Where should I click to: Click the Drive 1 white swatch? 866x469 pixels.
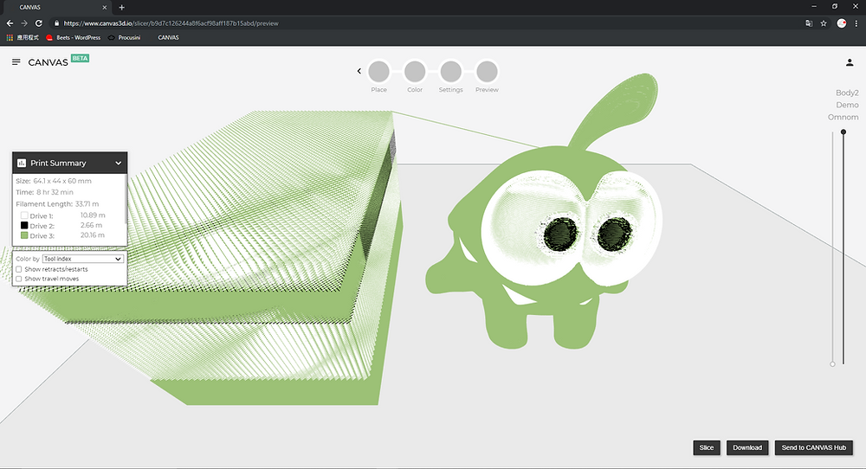pos(24,215)
